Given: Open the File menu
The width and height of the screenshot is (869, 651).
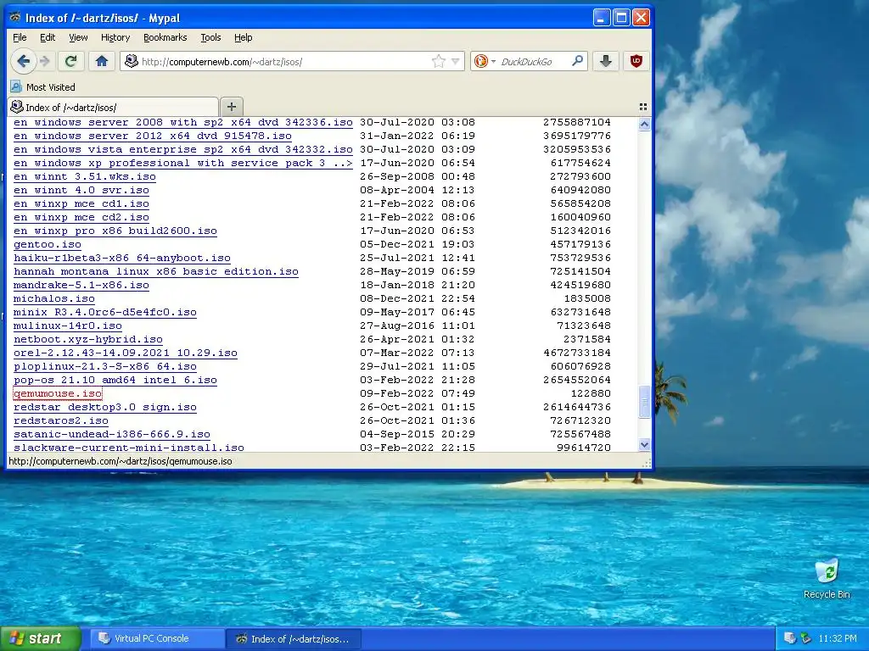Looking at the screenshot, I should (x=20, y=37).
